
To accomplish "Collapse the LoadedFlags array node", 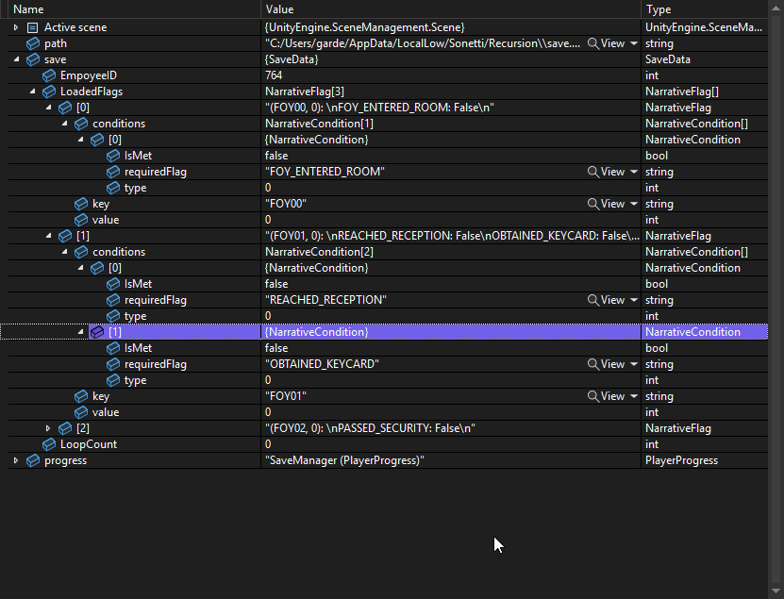I will click(32, 92).
